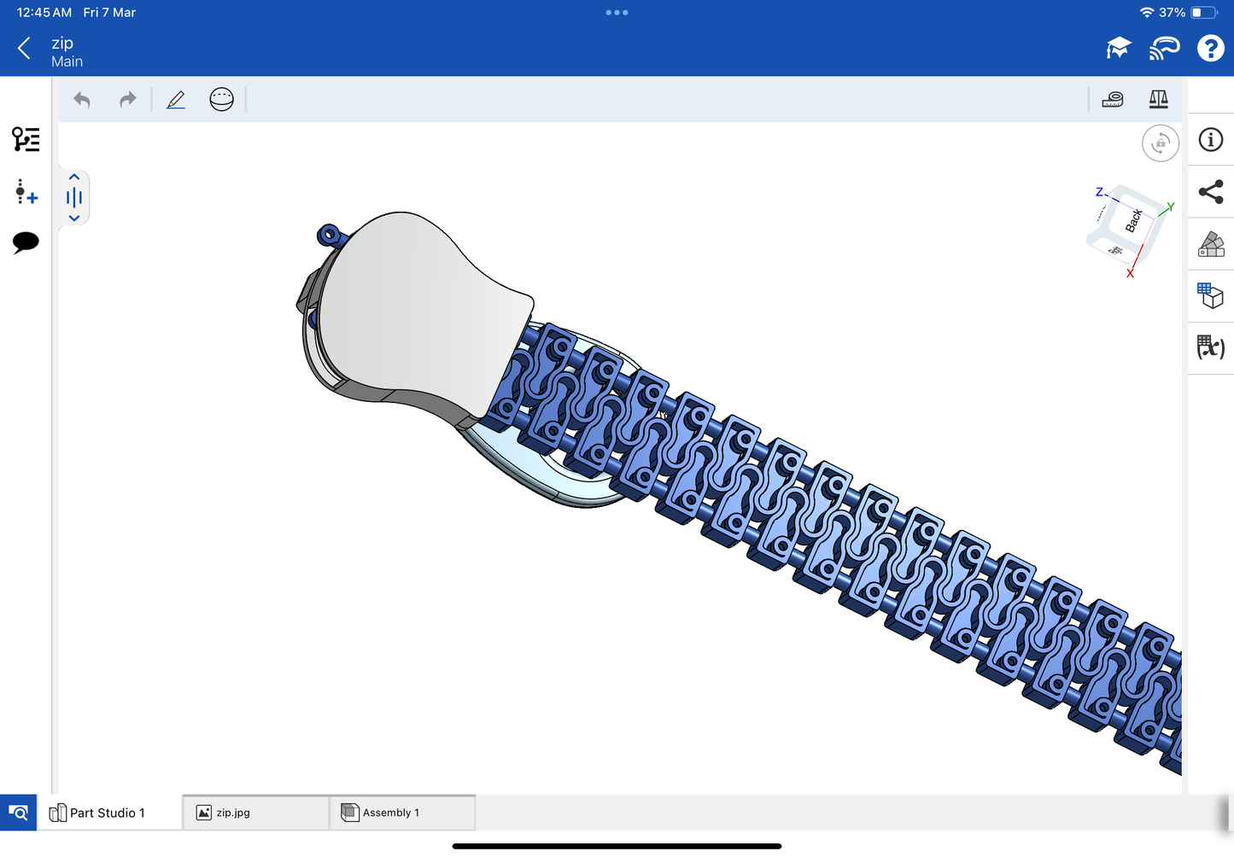Redo the last undone action
The height and width of the screenshot is (857, 1234).
pyautogui.click(x=127, y=100)
